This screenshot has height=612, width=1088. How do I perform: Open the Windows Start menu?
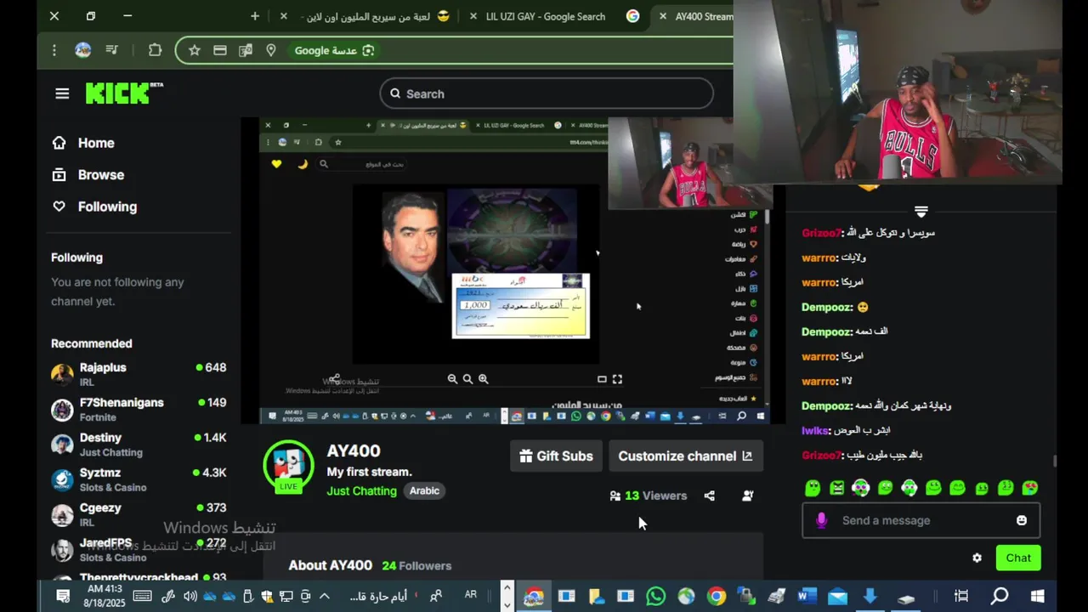(1038, 596)
